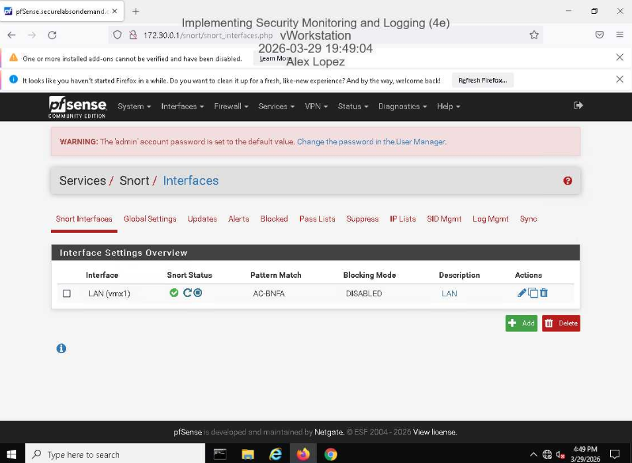
Task: Bookmark the page with the star icon
Action: 534,34
